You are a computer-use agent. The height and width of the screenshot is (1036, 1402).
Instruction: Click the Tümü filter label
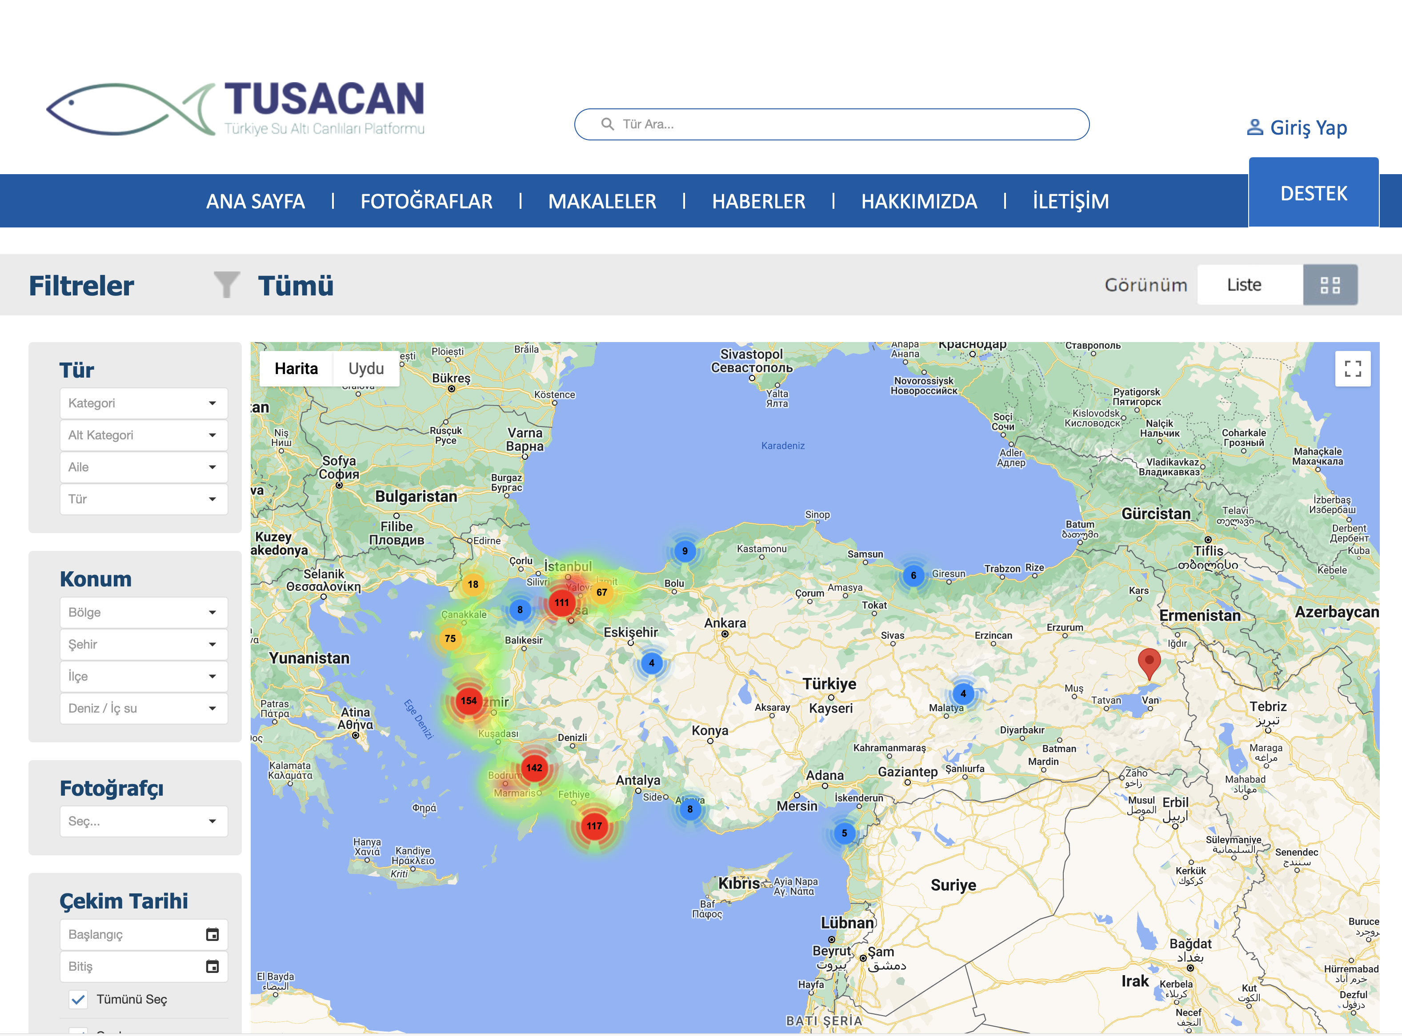tap(296, 286)
